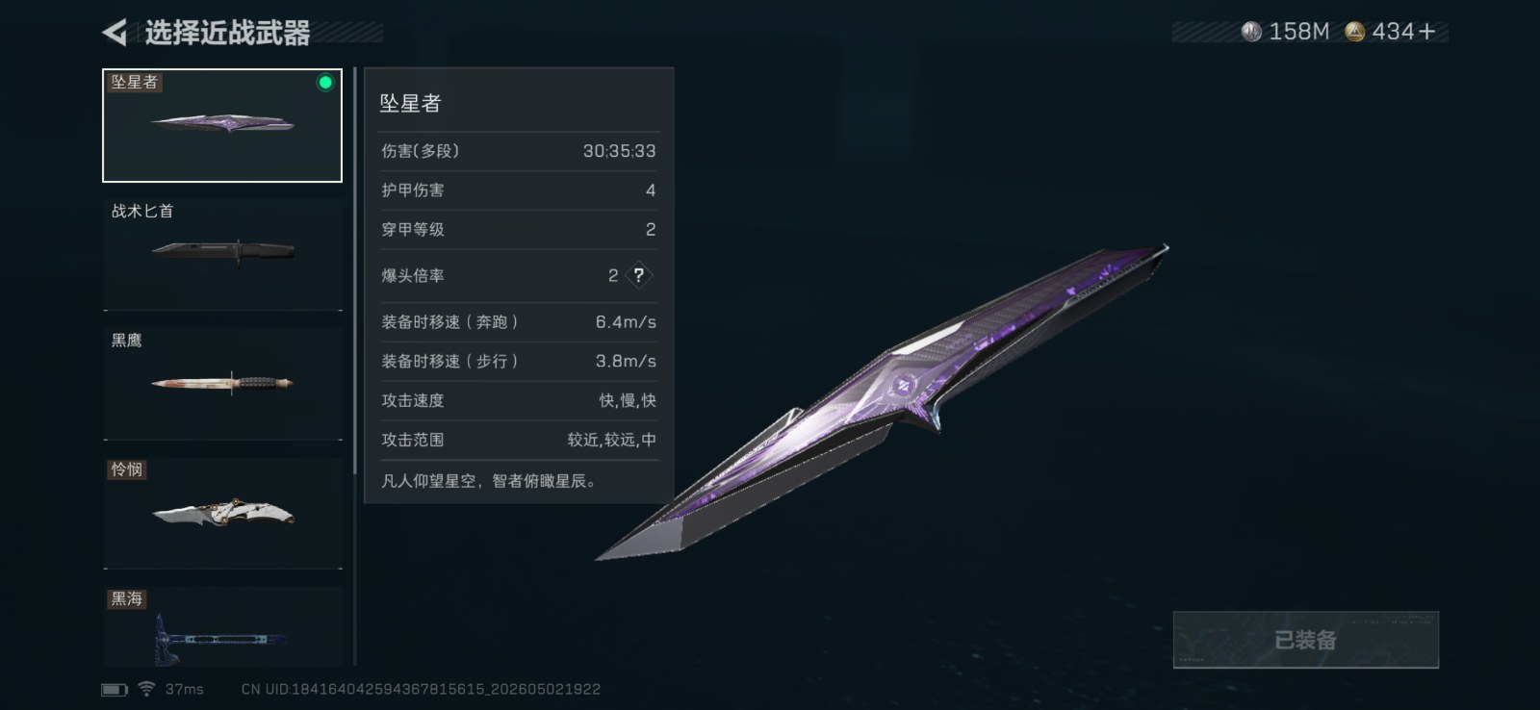
Task: Select the 怜悯 knife
Action: click(222, 512)
